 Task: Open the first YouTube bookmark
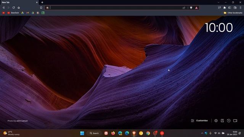tap(3, 13)
